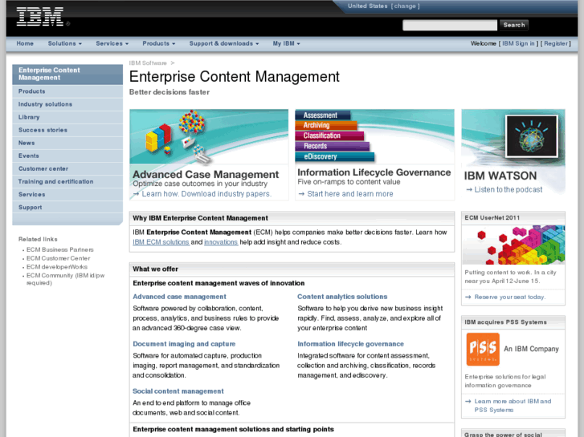
Task: Open Support in the left sidebar
Action: click(67, 208)
